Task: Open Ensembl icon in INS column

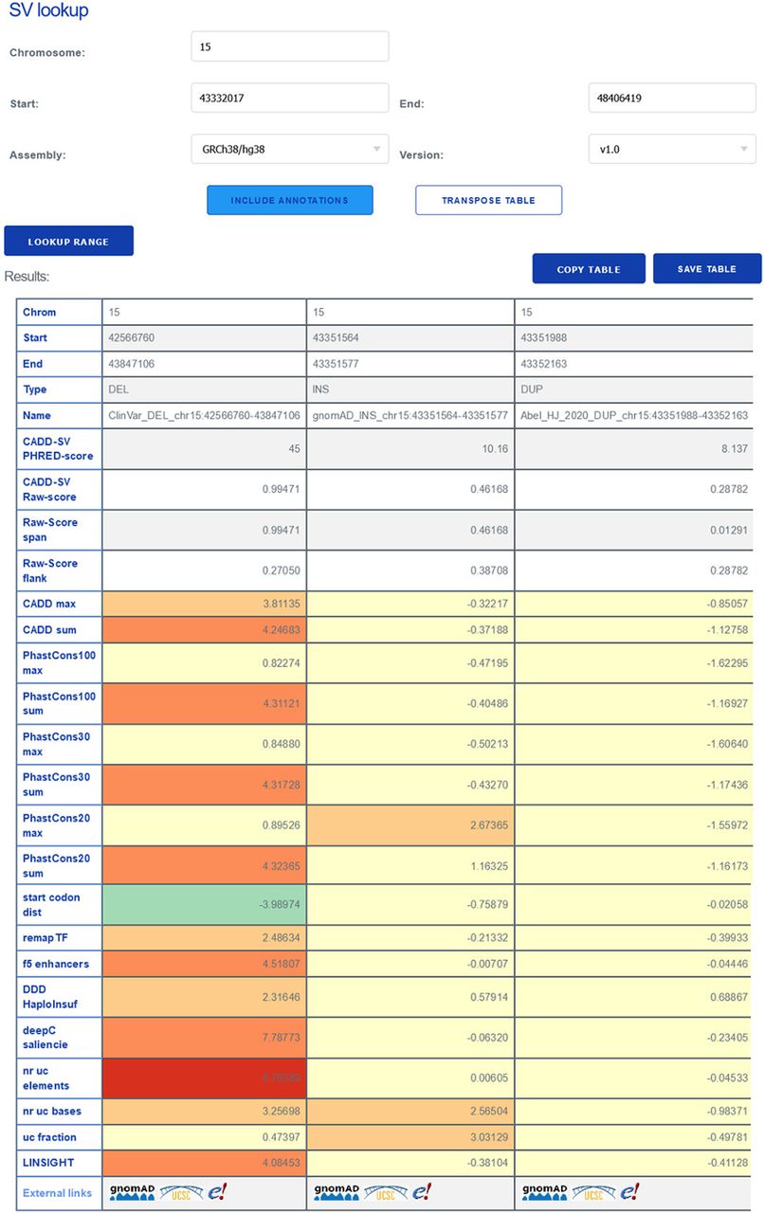Action: [424, 1191]
